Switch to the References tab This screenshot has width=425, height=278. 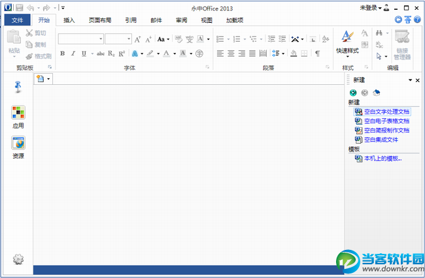[131, 20]
